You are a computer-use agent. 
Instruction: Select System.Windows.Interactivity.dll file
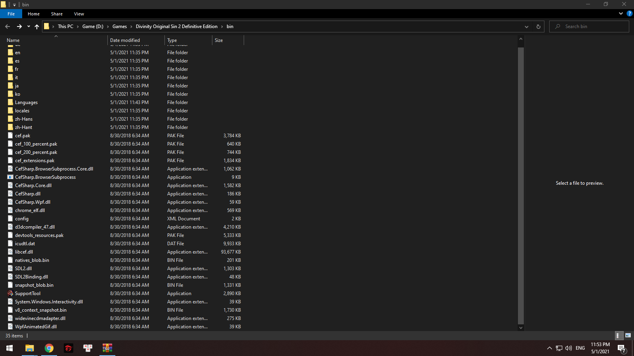49,302
